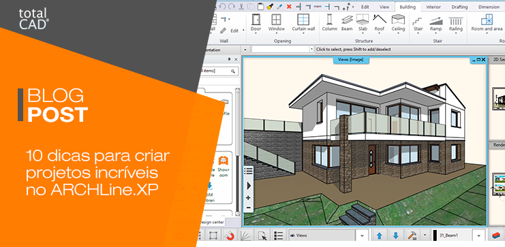Viewport: 505px width, 247px height.
Task: Select the Column tool
Action: pyautogui.click(x=329, y=22)
